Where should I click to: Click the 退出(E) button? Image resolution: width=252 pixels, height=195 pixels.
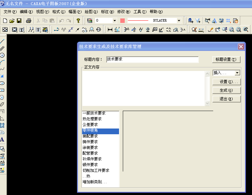tap(227, 99)
